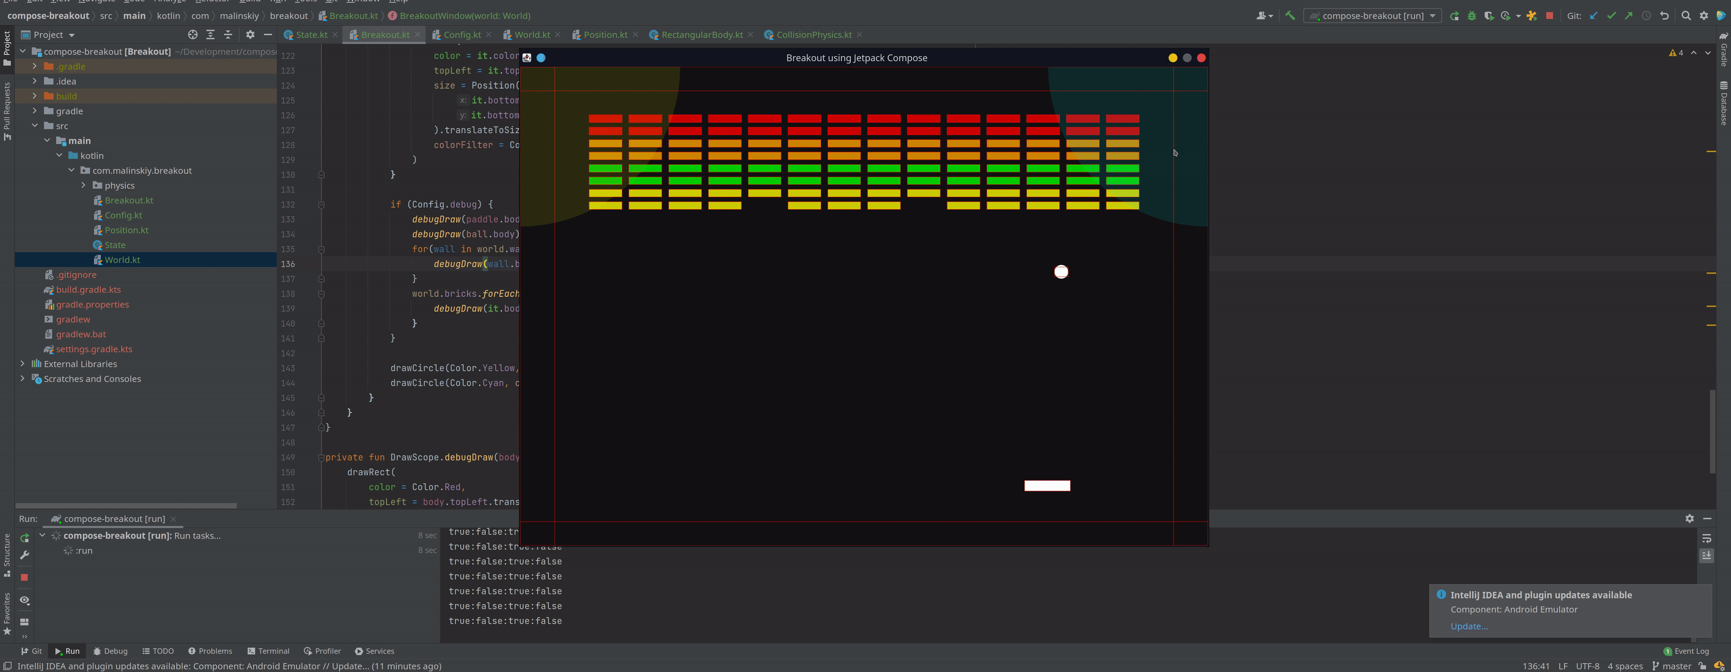Open Search Everywhere magnifier icon
This screenshot has height=672, width=1731.
(1686, 15)
